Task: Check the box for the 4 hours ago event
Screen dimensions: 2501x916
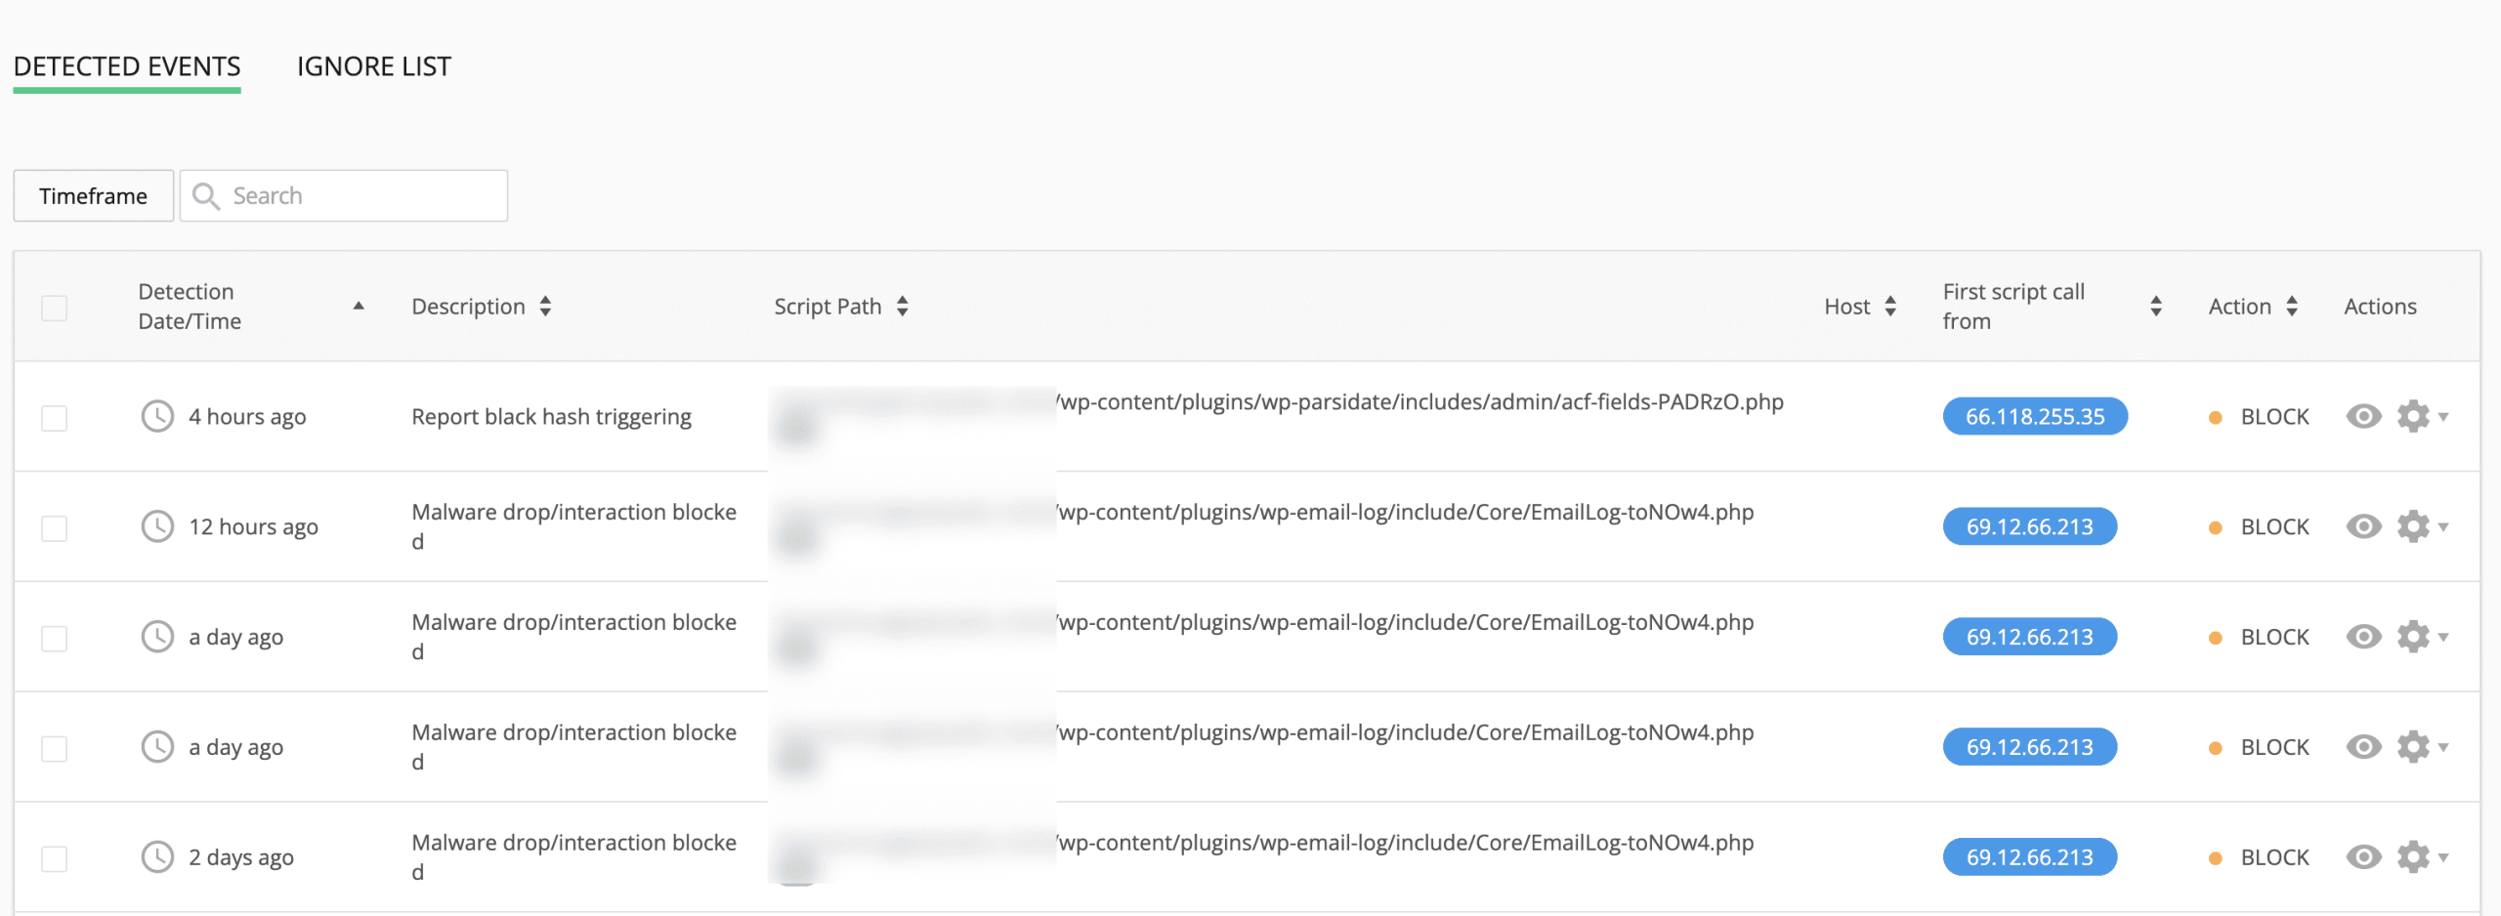Action: tap(55, 418)
